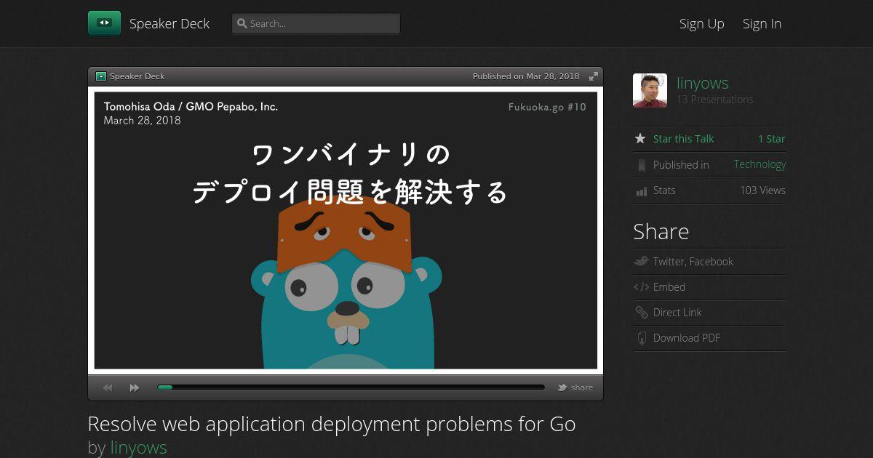This screenshot has width=873, height=458.
Task: Open the Technology category link
Action: 760,164
